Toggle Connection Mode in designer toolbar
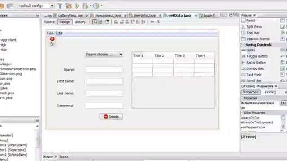 click(100, 22)
